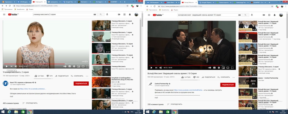The height and width of the screenshot is (114, 288).
Task: Mute the right window's video player volume
Action: (161, 68)
